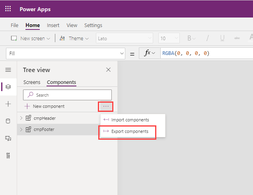
Task: Click the ellipsis more options button
Action: pyautogui.click(x=106, y=106)
